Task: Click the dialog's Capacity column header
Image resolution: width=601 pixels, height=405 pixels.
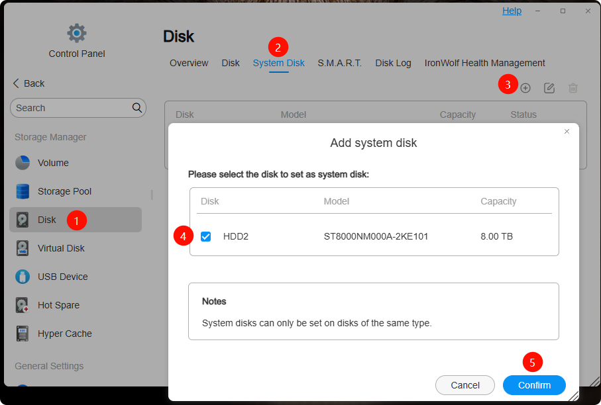Action: pos(498,201)
